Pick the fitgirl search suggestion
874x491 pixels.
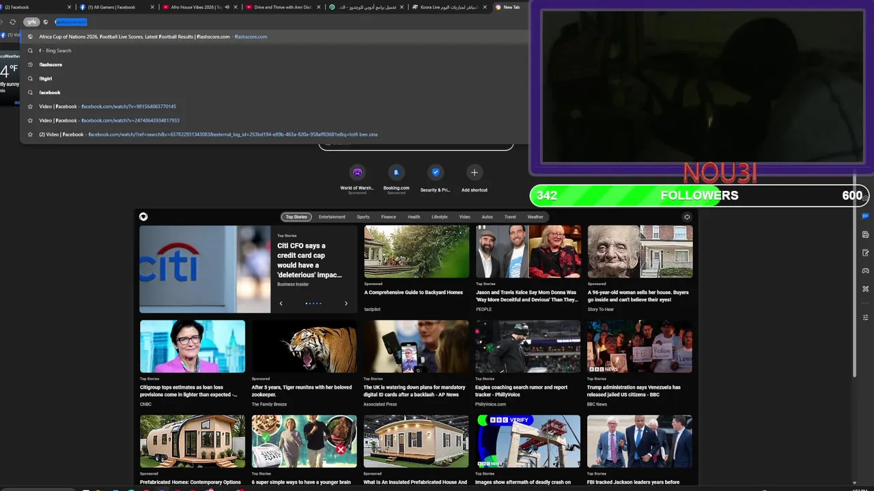[273, 78]
